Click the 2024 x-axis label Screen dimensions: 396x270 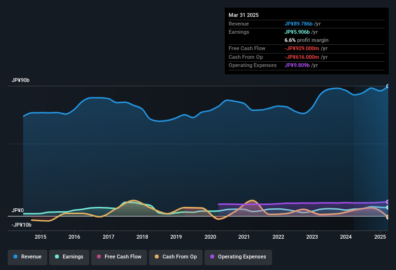click(x=346, y=237)
